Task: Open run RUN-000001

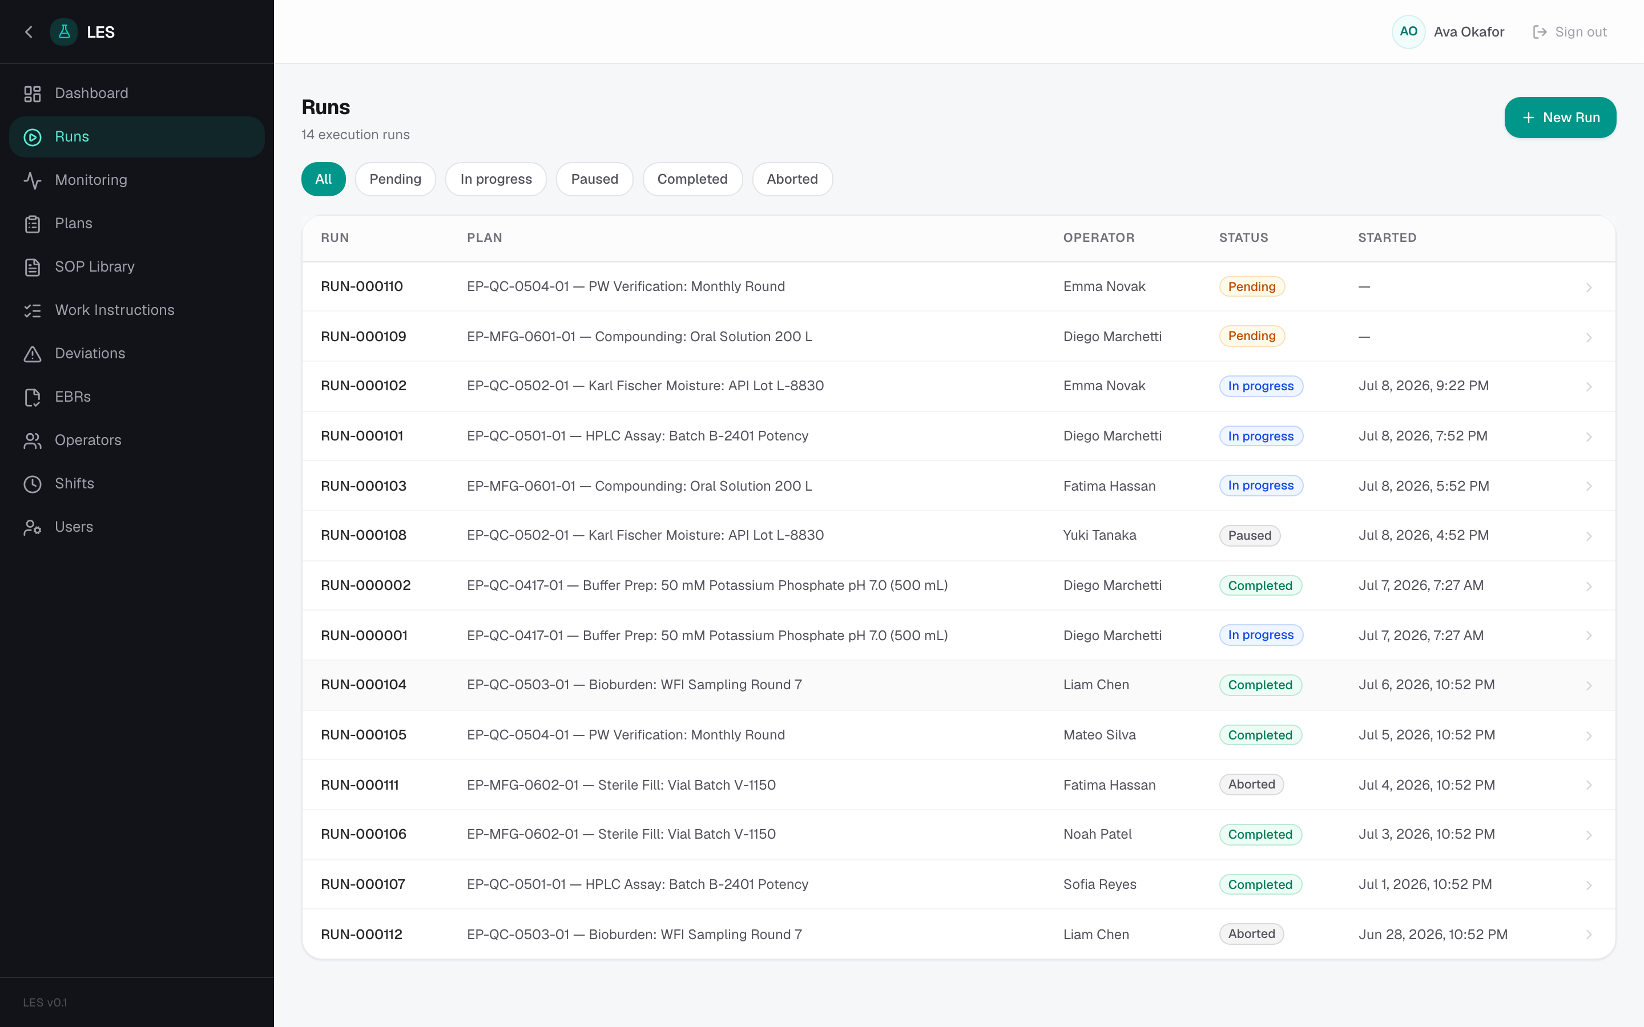Action: coord(958,635)
